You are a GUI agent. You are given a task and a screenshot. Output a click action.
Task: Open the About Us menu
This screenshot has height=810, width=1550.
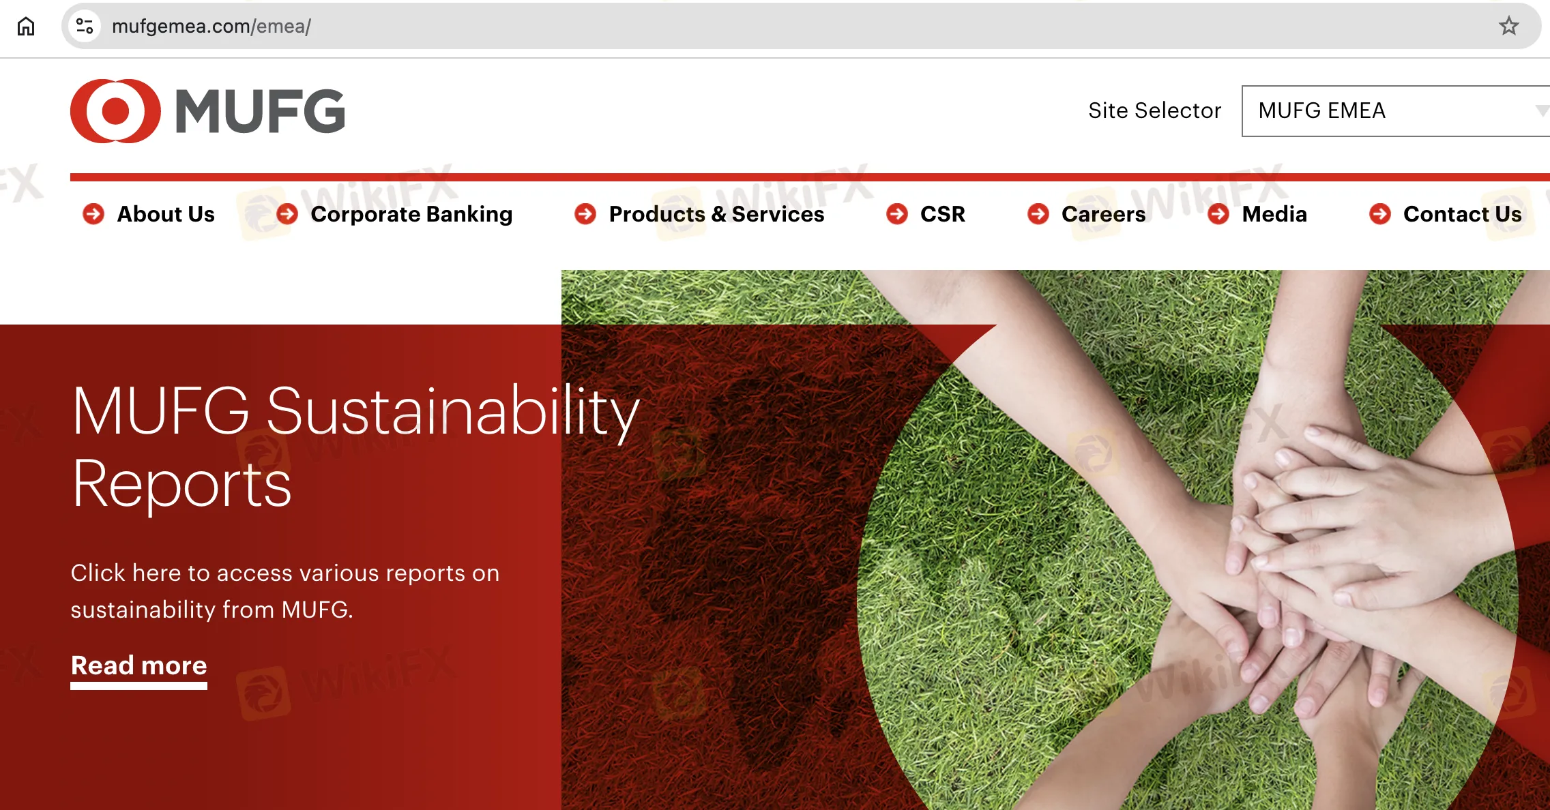pos(165,214)
